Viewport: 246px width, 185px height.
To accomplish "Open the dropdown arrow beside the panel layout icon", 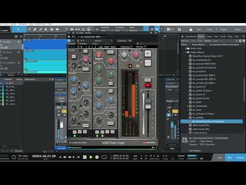I will (173, 29).
